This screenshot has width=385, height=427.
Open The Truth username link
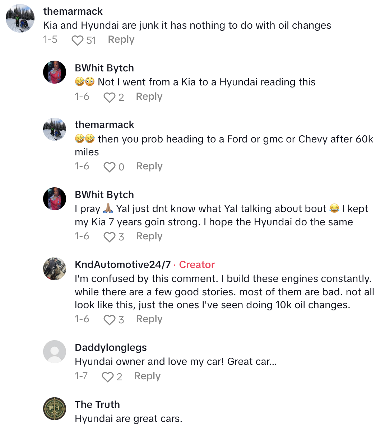pyautogui.click(x=97, y=405)
